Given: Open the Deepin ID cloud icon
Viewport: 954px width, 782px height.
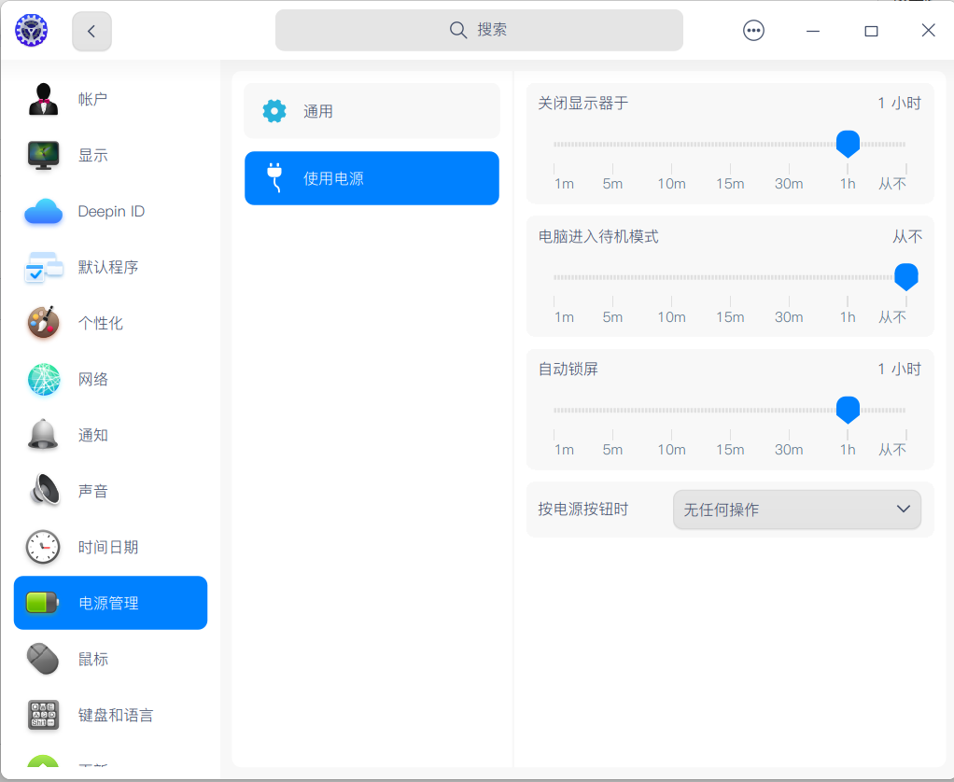Looking at the screenshot, I should pos(41,211).
